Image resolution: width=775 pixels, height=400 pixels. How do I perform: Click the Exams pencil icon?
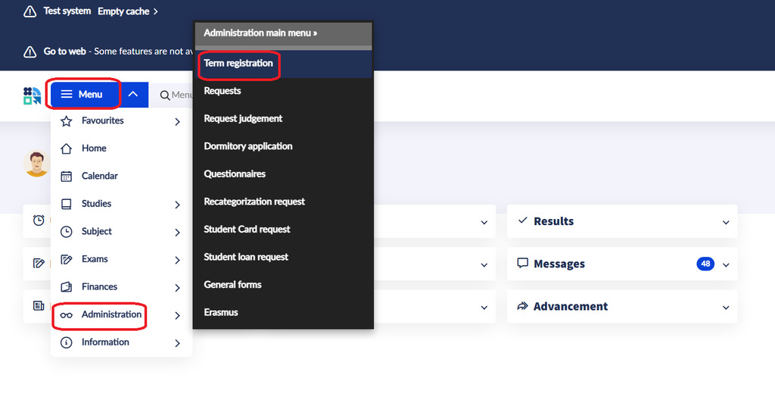(x=67, y=259)
